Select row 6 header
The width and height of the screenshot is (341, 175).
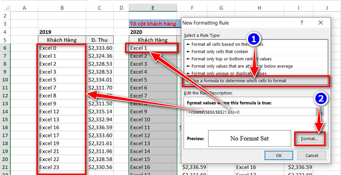coord(5,48)
